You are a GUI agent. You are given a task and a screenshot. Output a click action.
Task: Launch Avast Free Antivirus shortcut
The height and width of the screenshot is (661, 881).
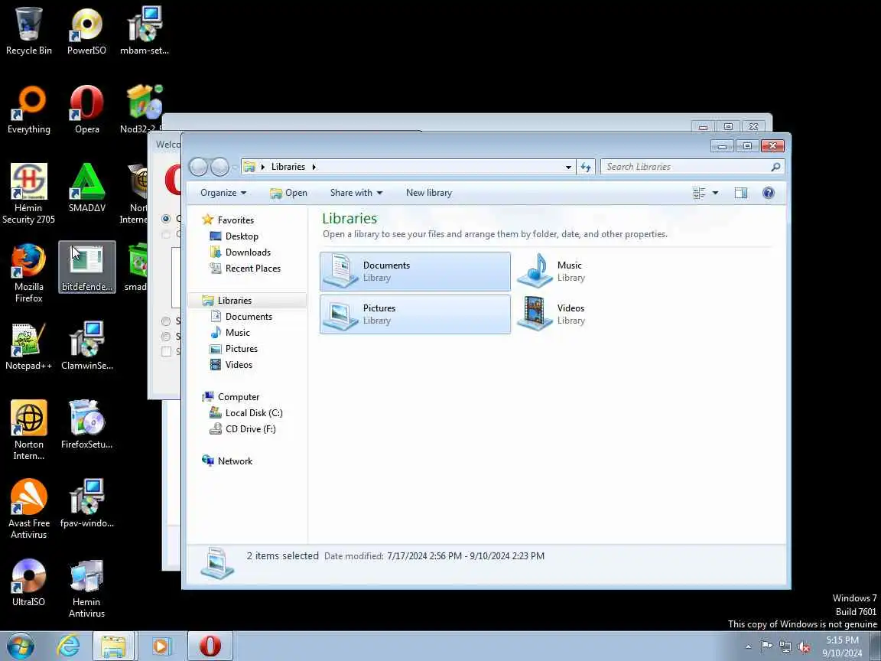pyautogui.click(x=28, y=509)
